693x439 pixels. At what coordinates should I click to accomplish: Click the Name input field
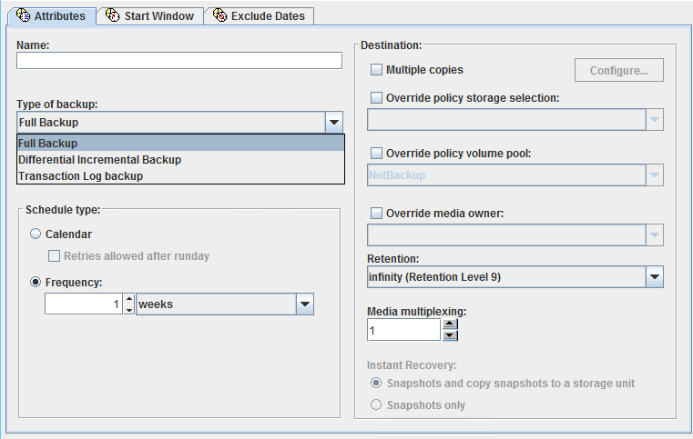tap(179, 61)
